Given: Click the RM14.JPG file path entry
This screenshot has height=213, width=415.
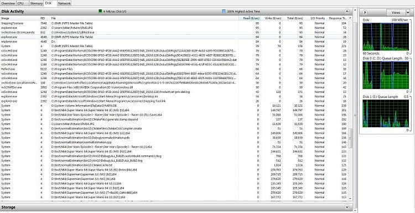Looking at the screenshot, I should [x=73, y=124].
